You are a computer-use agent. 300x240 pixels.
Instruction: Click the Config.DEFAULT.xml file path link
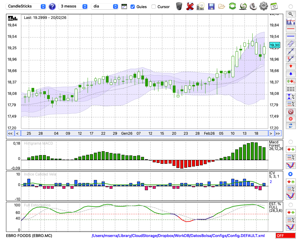178,236
